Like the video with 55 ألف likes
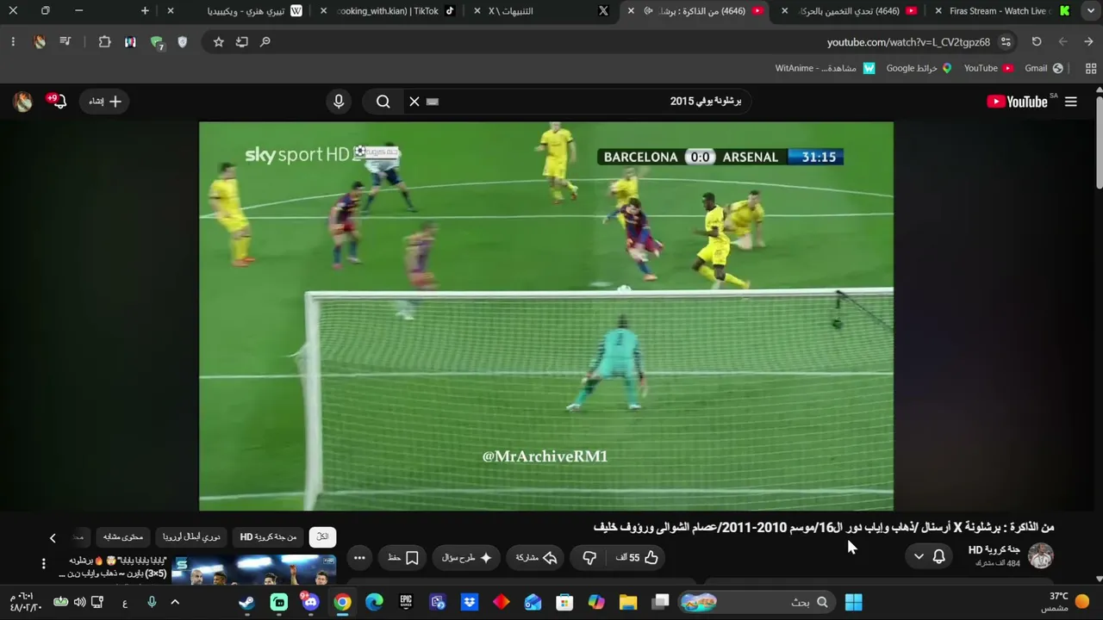 point(637,558)
